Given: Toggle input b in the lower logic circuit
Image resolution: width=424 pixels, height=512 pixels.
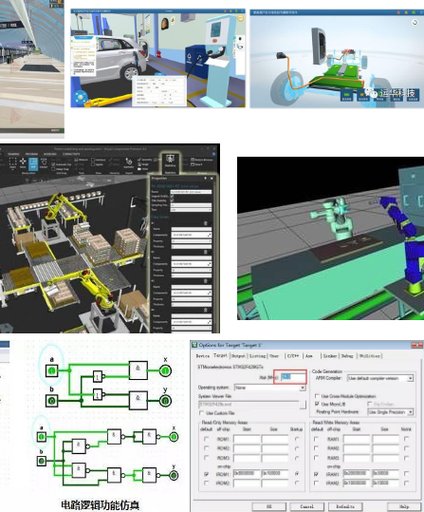Looking at the screenshot, I should pos(42,461).
